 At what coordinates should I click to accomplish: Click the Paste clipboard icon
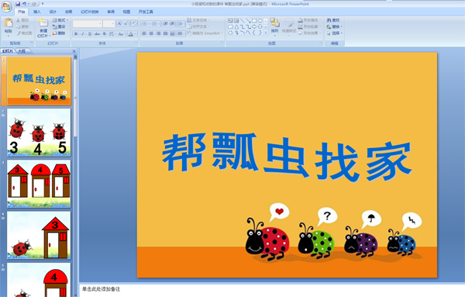[9, 23]
